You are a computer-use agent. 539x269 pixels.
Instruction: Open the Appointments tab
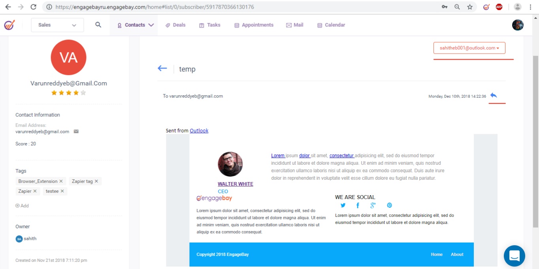point(254,25)
